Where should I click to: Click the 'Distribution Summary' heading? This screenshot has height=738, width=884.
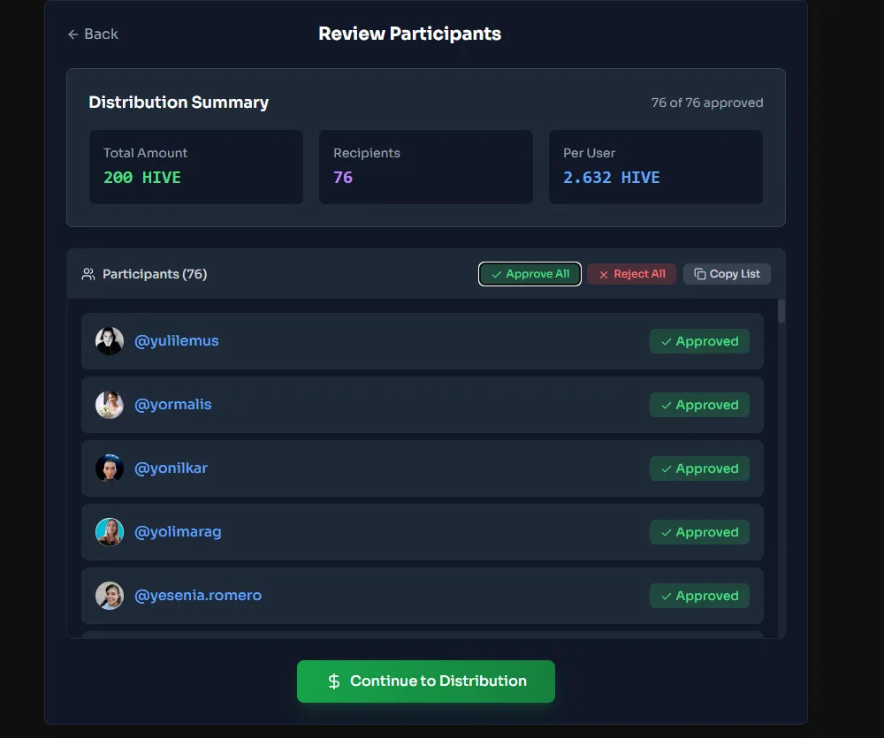coord(179,102)
